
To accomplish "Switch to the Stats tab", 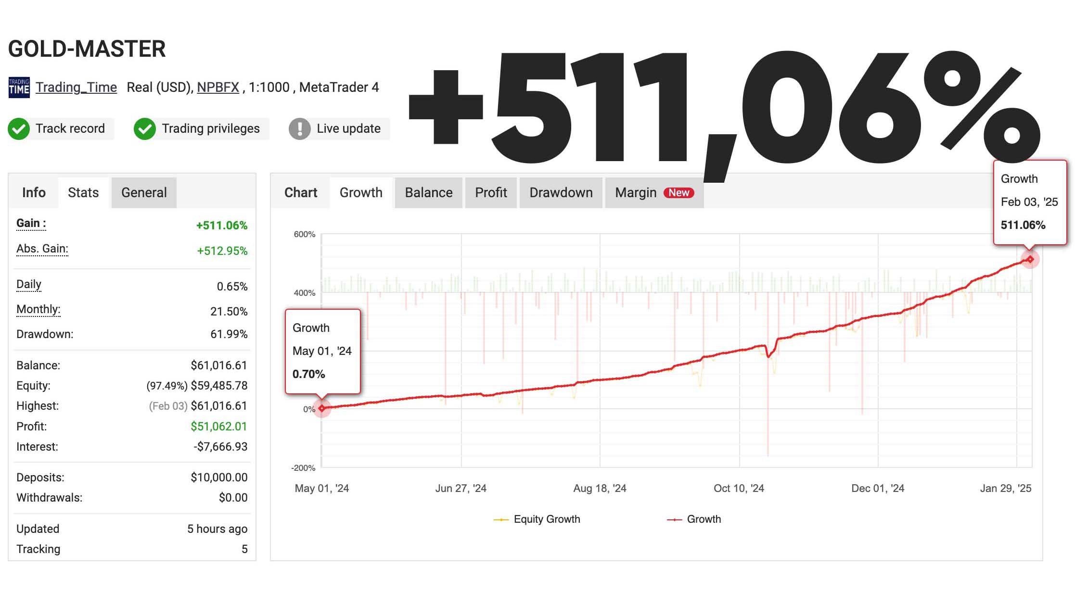I will click(x=83, y=193).
